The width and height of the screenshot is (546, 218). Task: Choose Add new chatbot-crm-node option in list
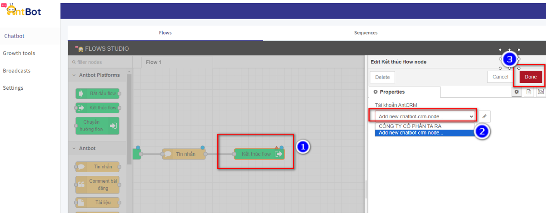tap(425, 133)
